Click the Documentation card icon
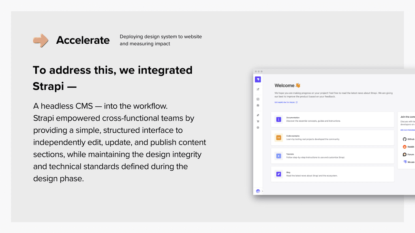415x233 pixels. (x=278, y=119)
